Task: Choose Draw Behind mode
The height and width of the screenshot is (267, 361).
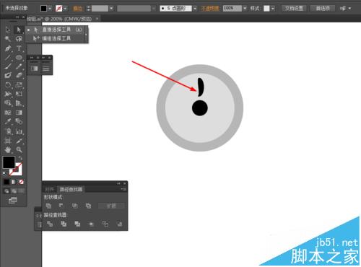Action: 14,191
